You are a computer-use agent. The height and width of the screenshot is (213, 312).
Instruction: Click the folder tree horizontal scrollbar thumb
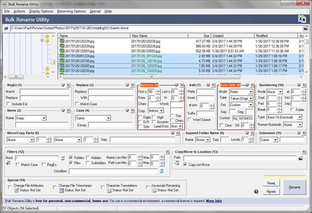[16, 77]
